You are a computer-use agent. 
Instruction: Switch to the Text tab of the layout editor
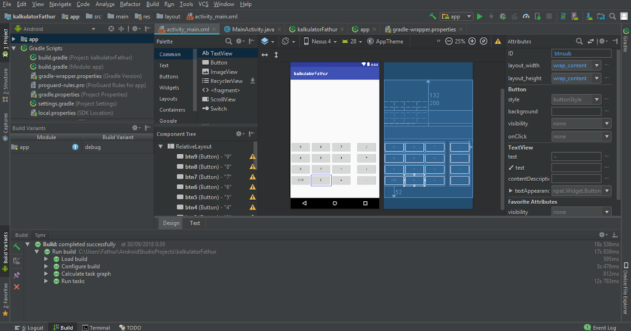[195, 223]
